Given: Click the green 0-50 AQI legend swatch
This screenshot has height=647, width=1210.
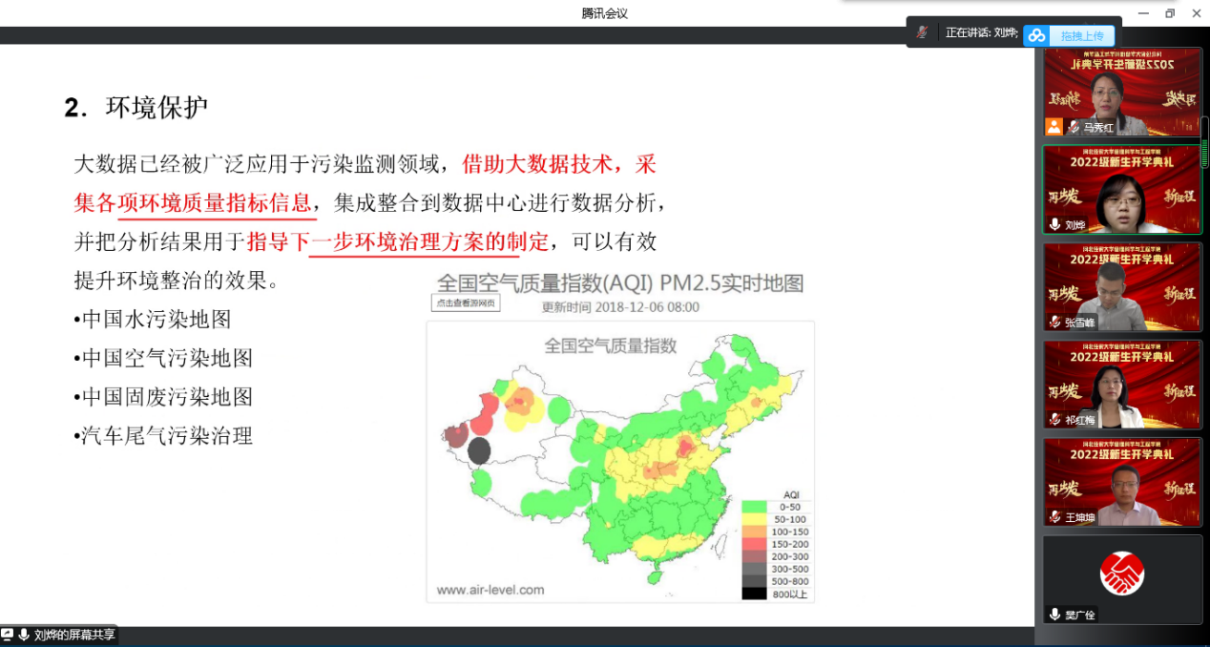Looking at the screenshot, I should click(755, 506).
